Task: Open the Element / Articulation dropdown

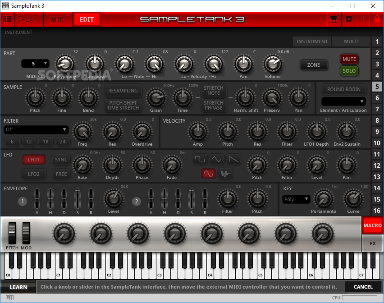Action: click(343, 101)
